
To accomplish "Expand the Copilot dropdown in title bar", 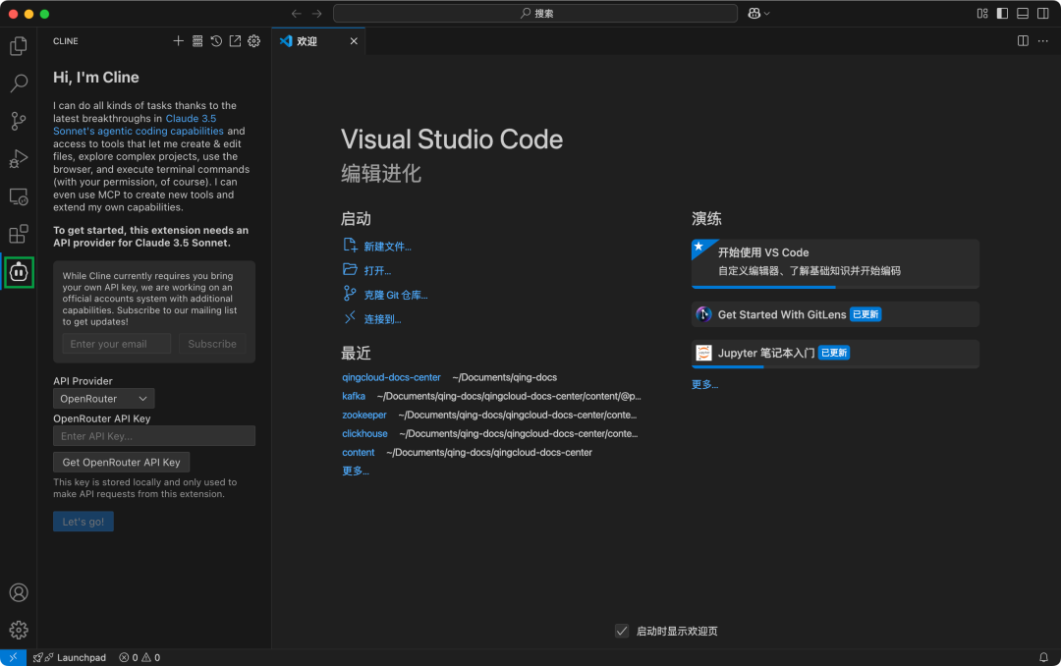I will pyautogui.click(x=758, y=14).
